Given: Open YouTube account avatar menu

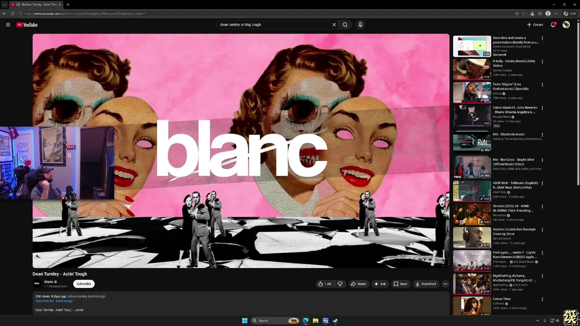Looking at the screenshot, I should 566,25.
